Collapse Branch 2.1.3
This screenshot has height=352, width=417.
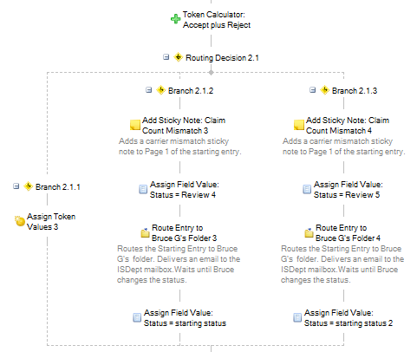coord(312,90)
